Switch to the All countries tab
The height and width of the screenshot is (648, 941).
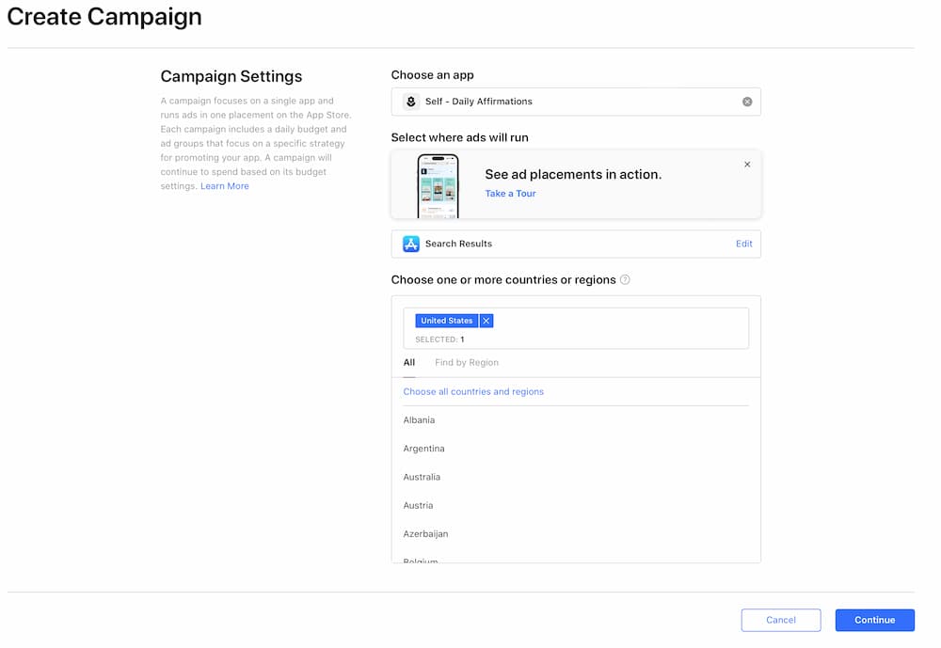tap(408, 362)
